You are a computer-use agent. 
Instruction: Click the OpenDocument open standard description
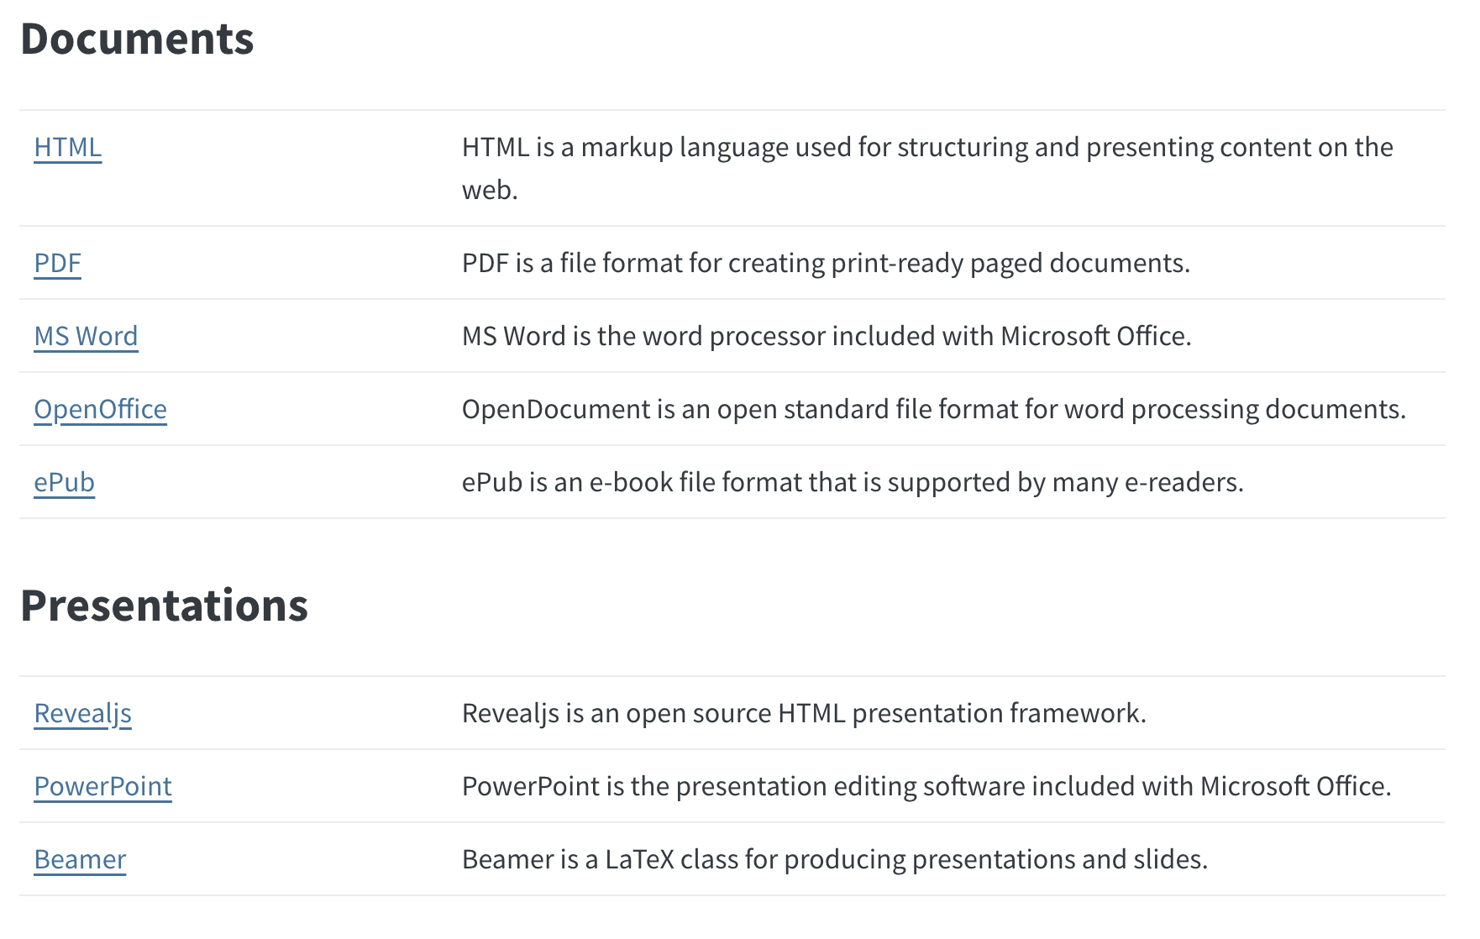click(933, 409)
